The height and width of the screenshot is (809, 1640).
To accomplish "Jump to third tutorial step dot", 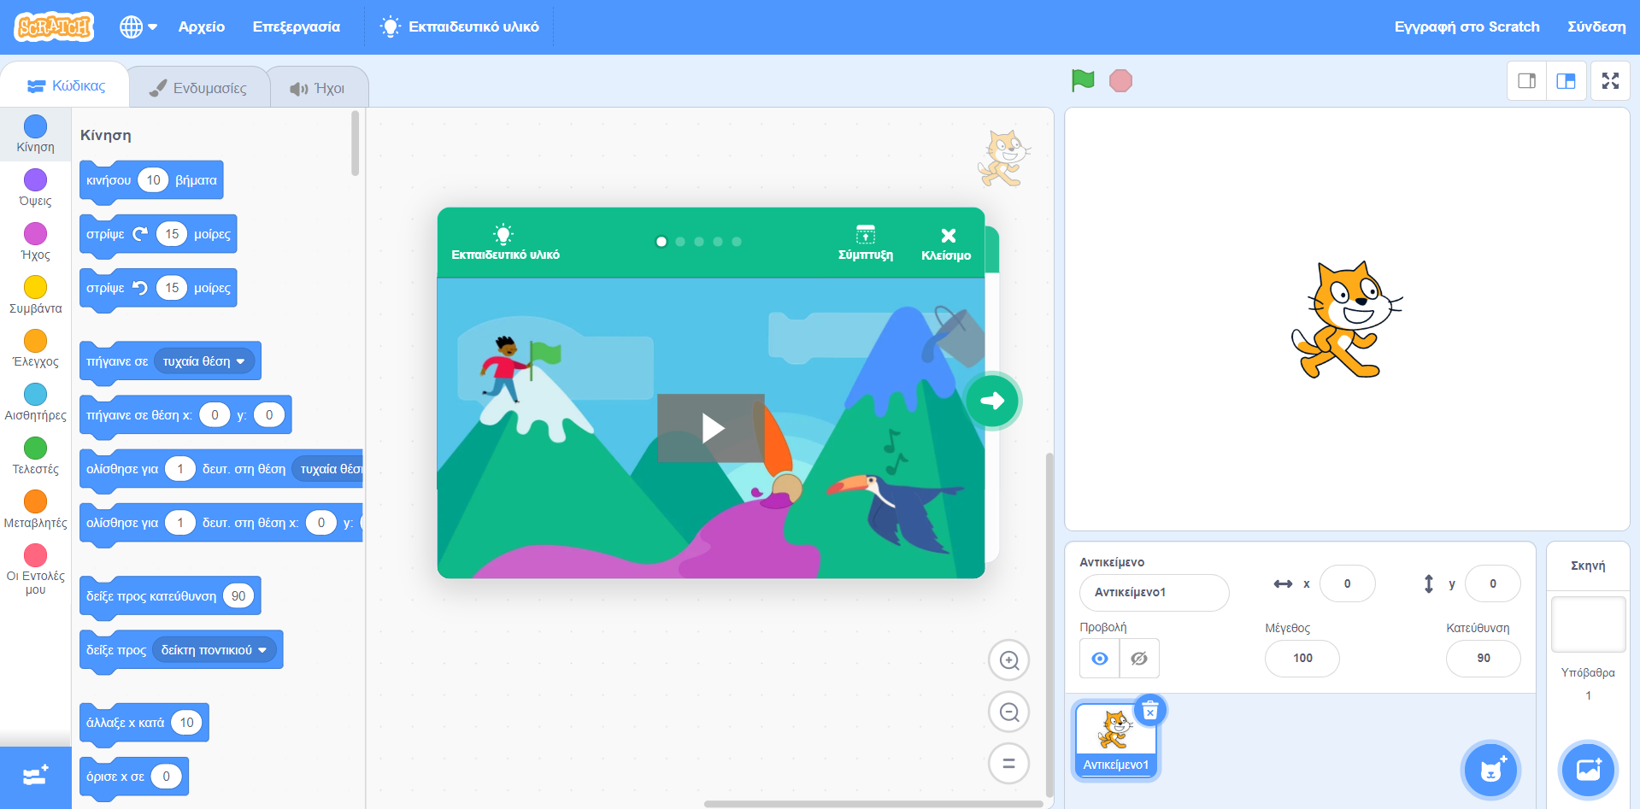I will [x=699, y=242].
